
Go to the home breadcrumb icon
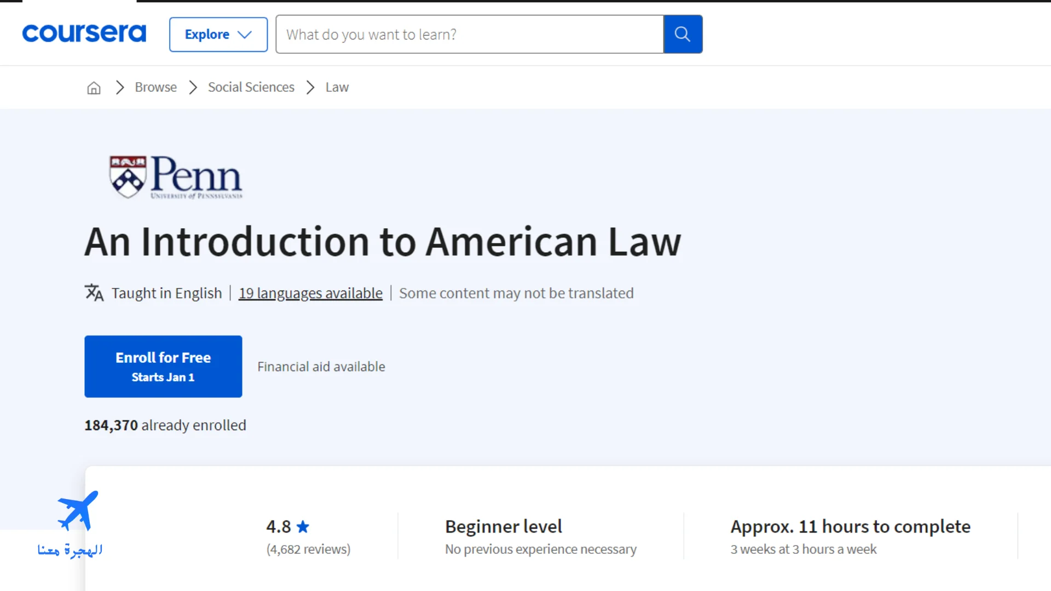point(94,88)
